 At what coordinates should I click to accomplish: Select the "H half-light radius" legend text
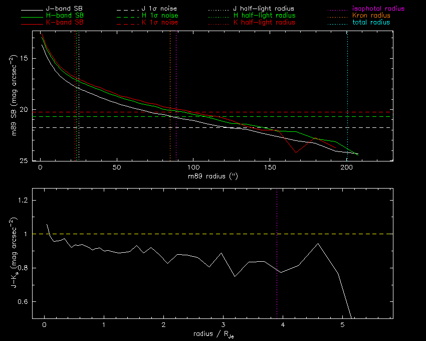coord(264,16)
